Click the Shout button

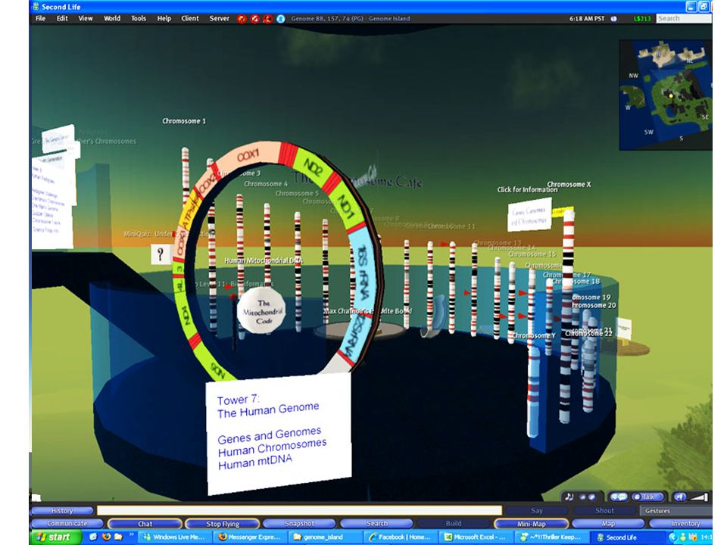(604, 511)
